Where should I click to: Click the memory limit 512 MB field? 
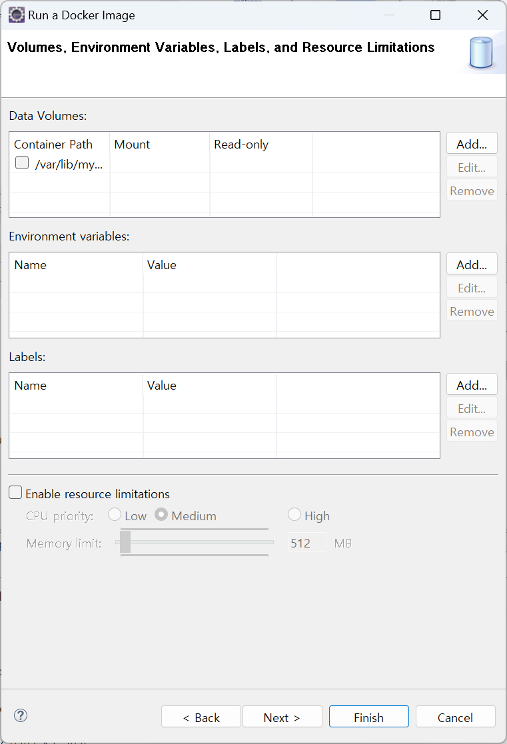(306, 543)
